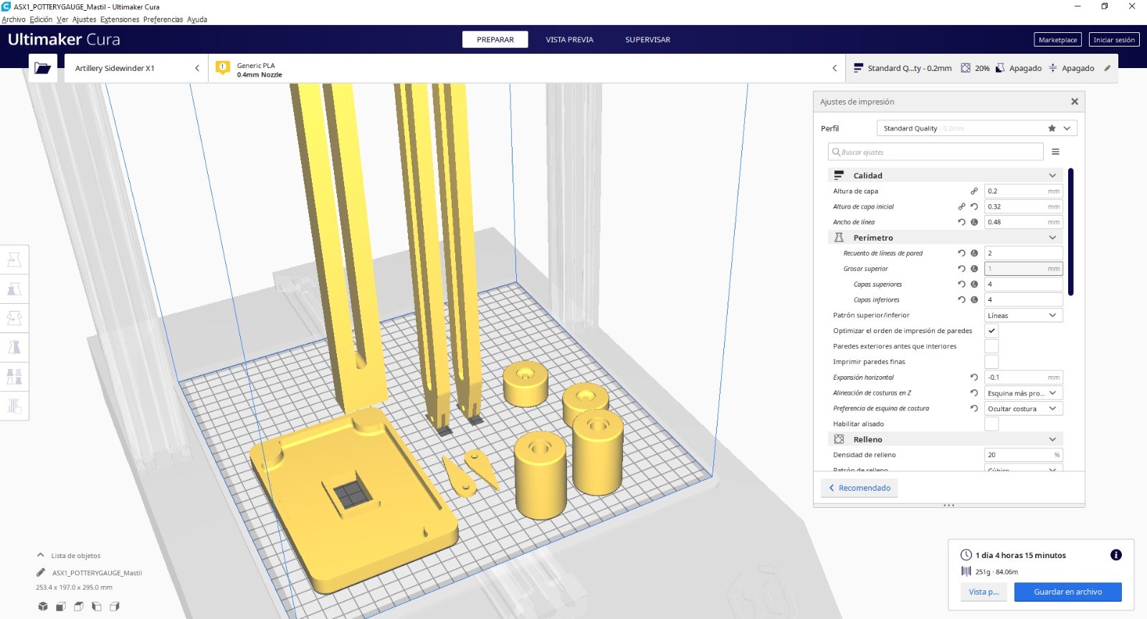Edit the Altura de capa value field
This screenshot has height=619, width=1147.
tap(1023, 191)
